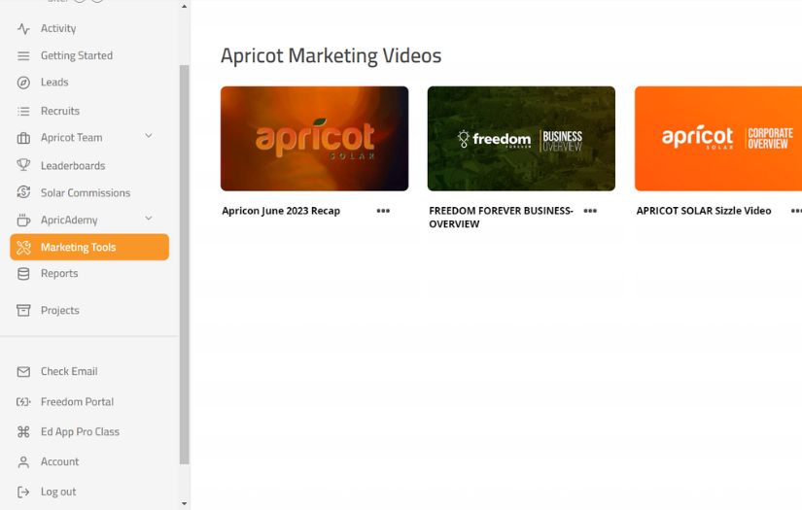Play the Apricot Corporate Overview thumbnail
This screenshot has height=510, width=802.
point(718,139)
